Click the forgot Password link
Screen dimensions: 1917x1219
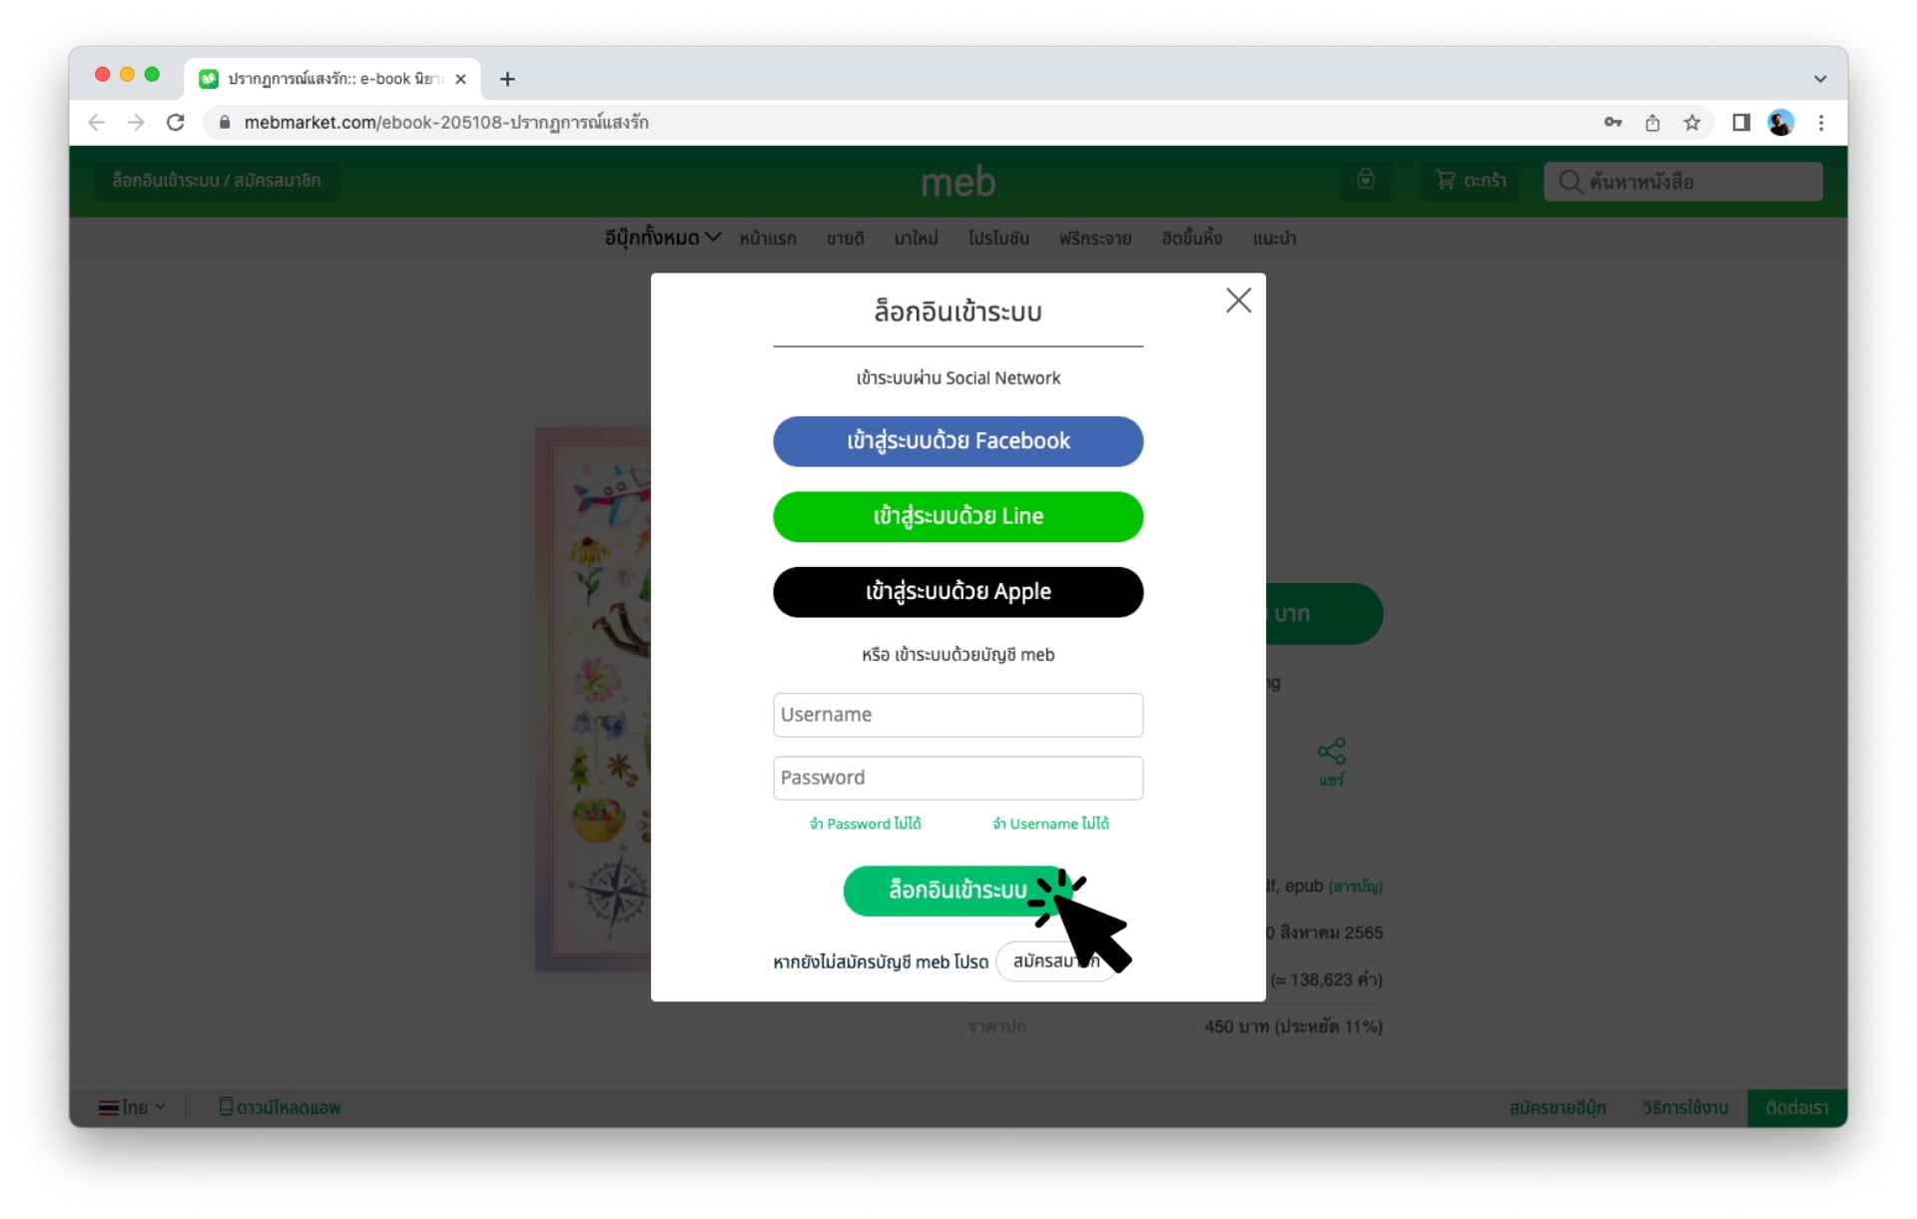[x=865, y=824]
